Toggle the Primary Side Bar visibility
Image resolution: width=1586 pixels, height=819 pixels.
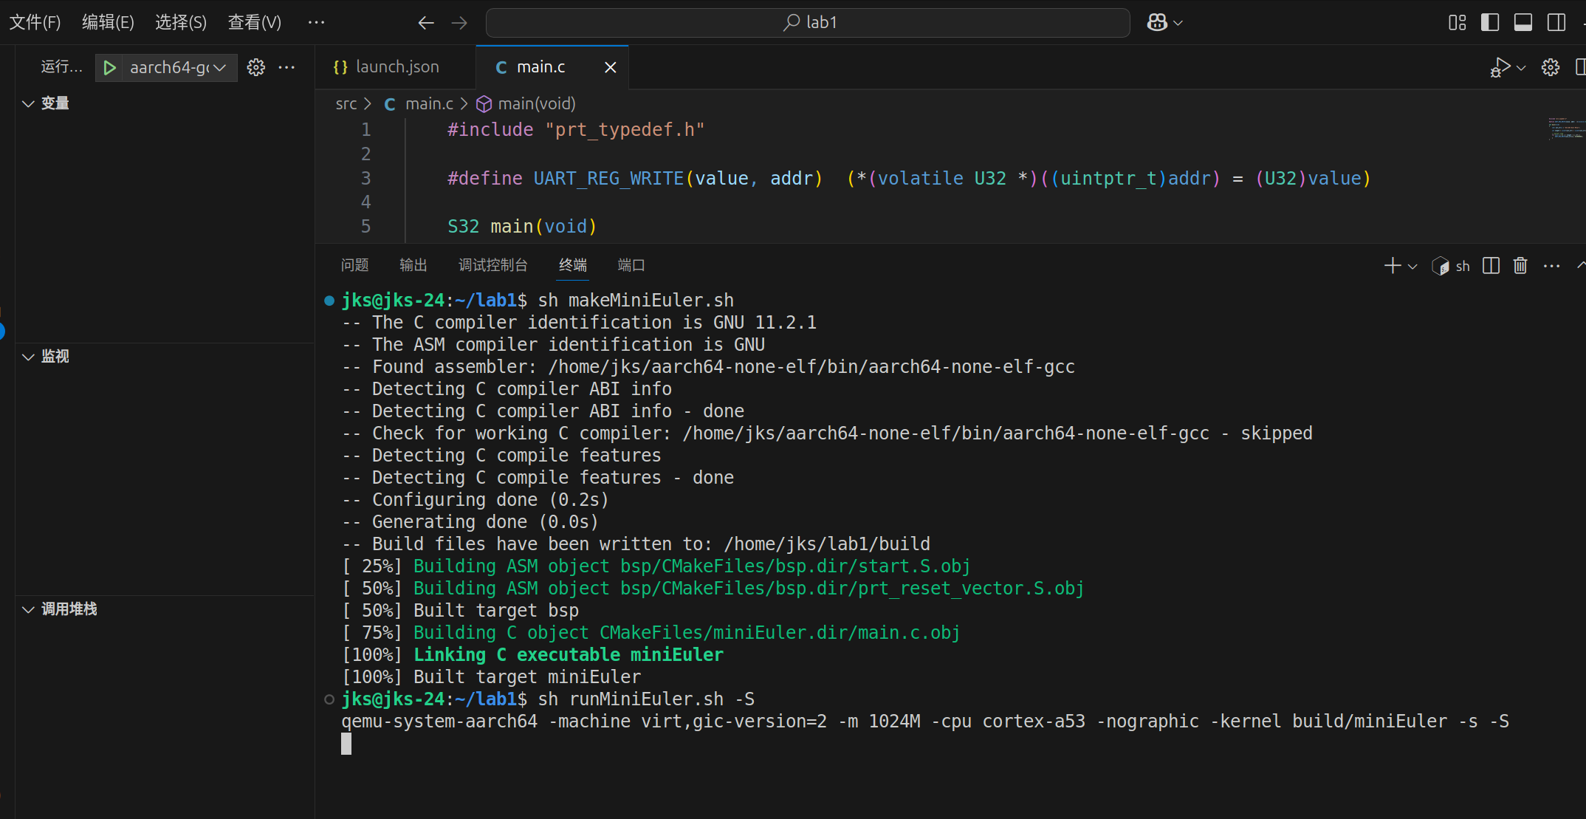pyautogui.click(x=1489, y=22)
